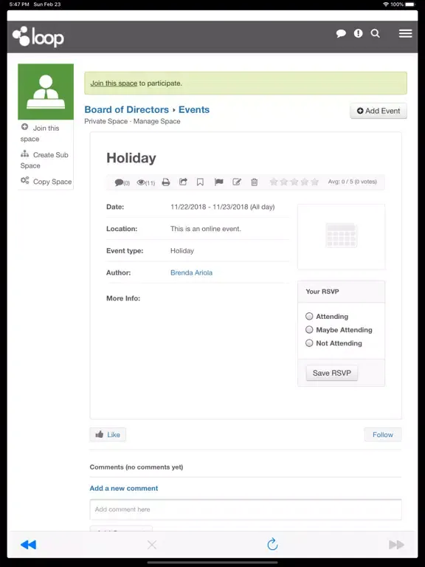
Task: Click 'Comments (no comments yet)' text
Action: pos(137,467)
